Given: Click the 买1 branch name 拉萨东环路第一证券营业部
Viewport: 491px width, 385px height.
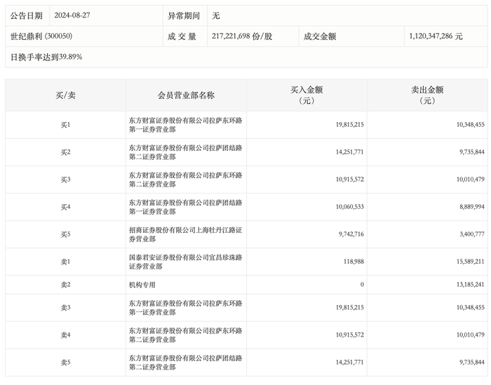Looking at the screenshot, I should pos(186,125).
